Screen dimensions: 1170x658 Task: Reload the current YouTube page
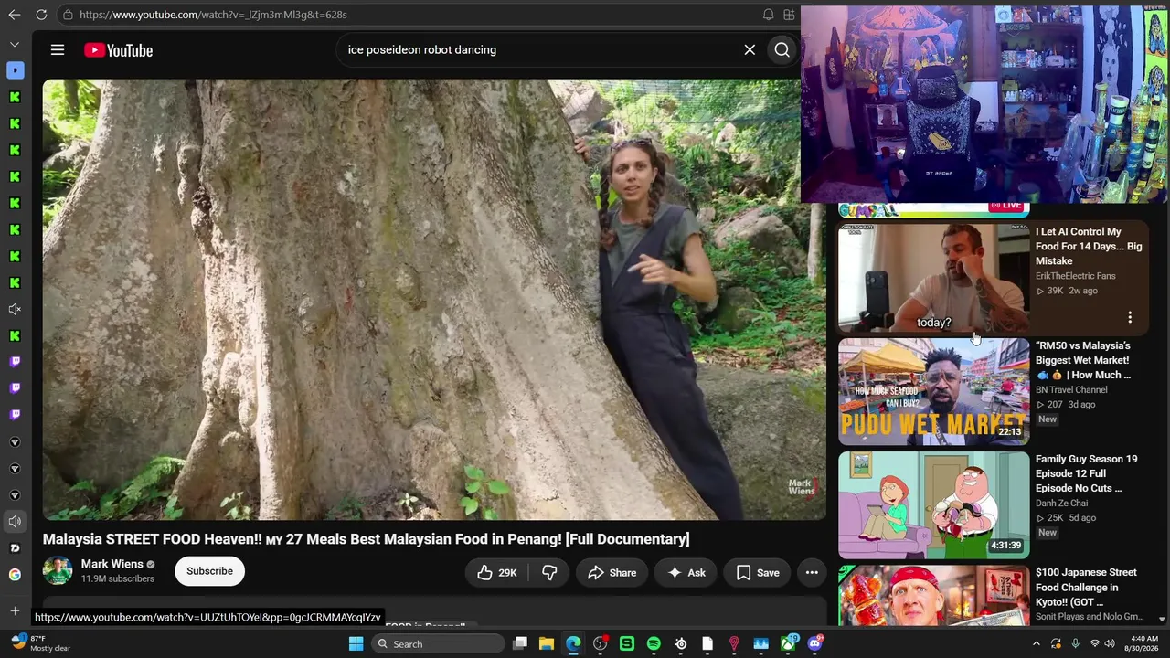click(x=41, y=15)
